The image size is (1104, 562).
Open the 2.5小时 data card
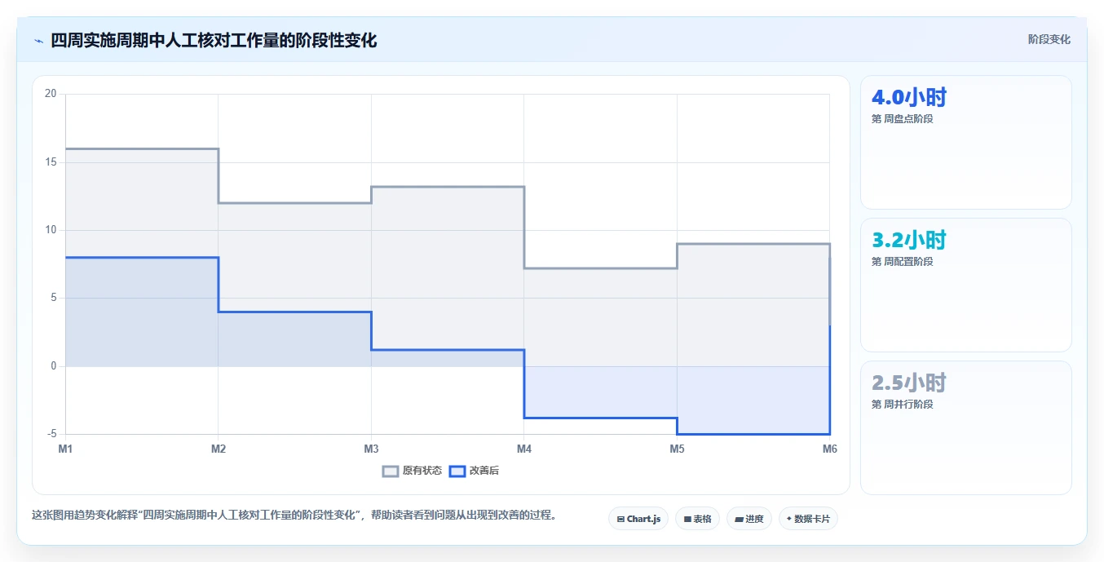966,428
